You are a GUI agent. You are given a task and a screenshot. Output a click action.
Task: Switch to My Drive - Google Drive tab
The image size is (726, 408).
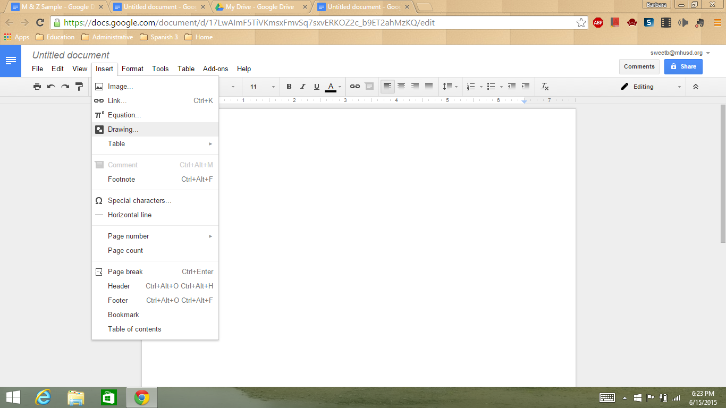click(260, 7)
